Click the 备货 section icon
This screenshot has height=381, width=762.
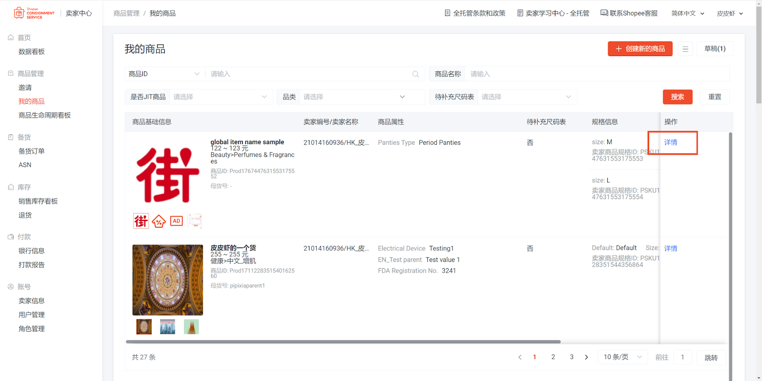point(10,137)
